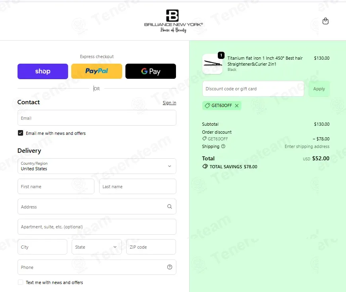Check Text me with news and offers
Image resolution: width=346 pixels, height=292 pixels.
point(21,282)
